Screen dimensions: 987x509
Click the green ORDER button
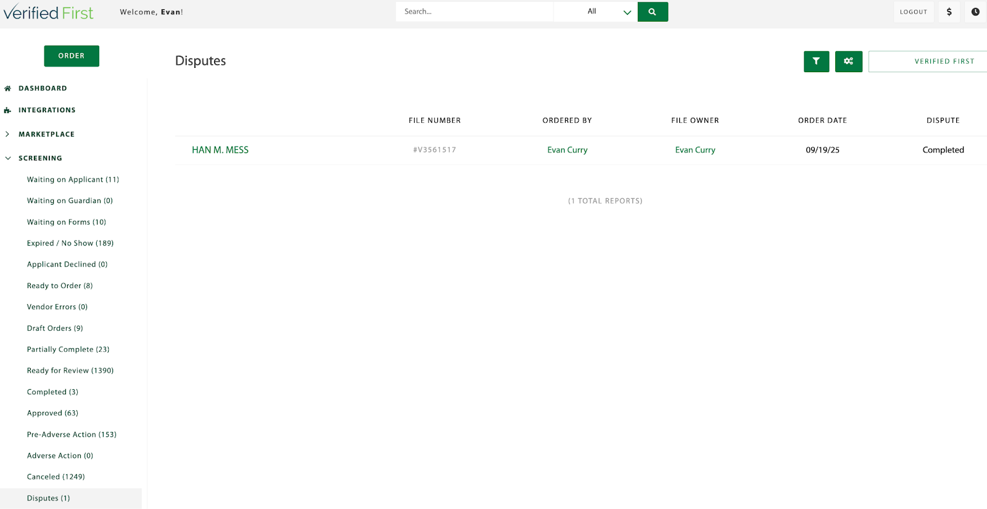click(x=72, y=56)
